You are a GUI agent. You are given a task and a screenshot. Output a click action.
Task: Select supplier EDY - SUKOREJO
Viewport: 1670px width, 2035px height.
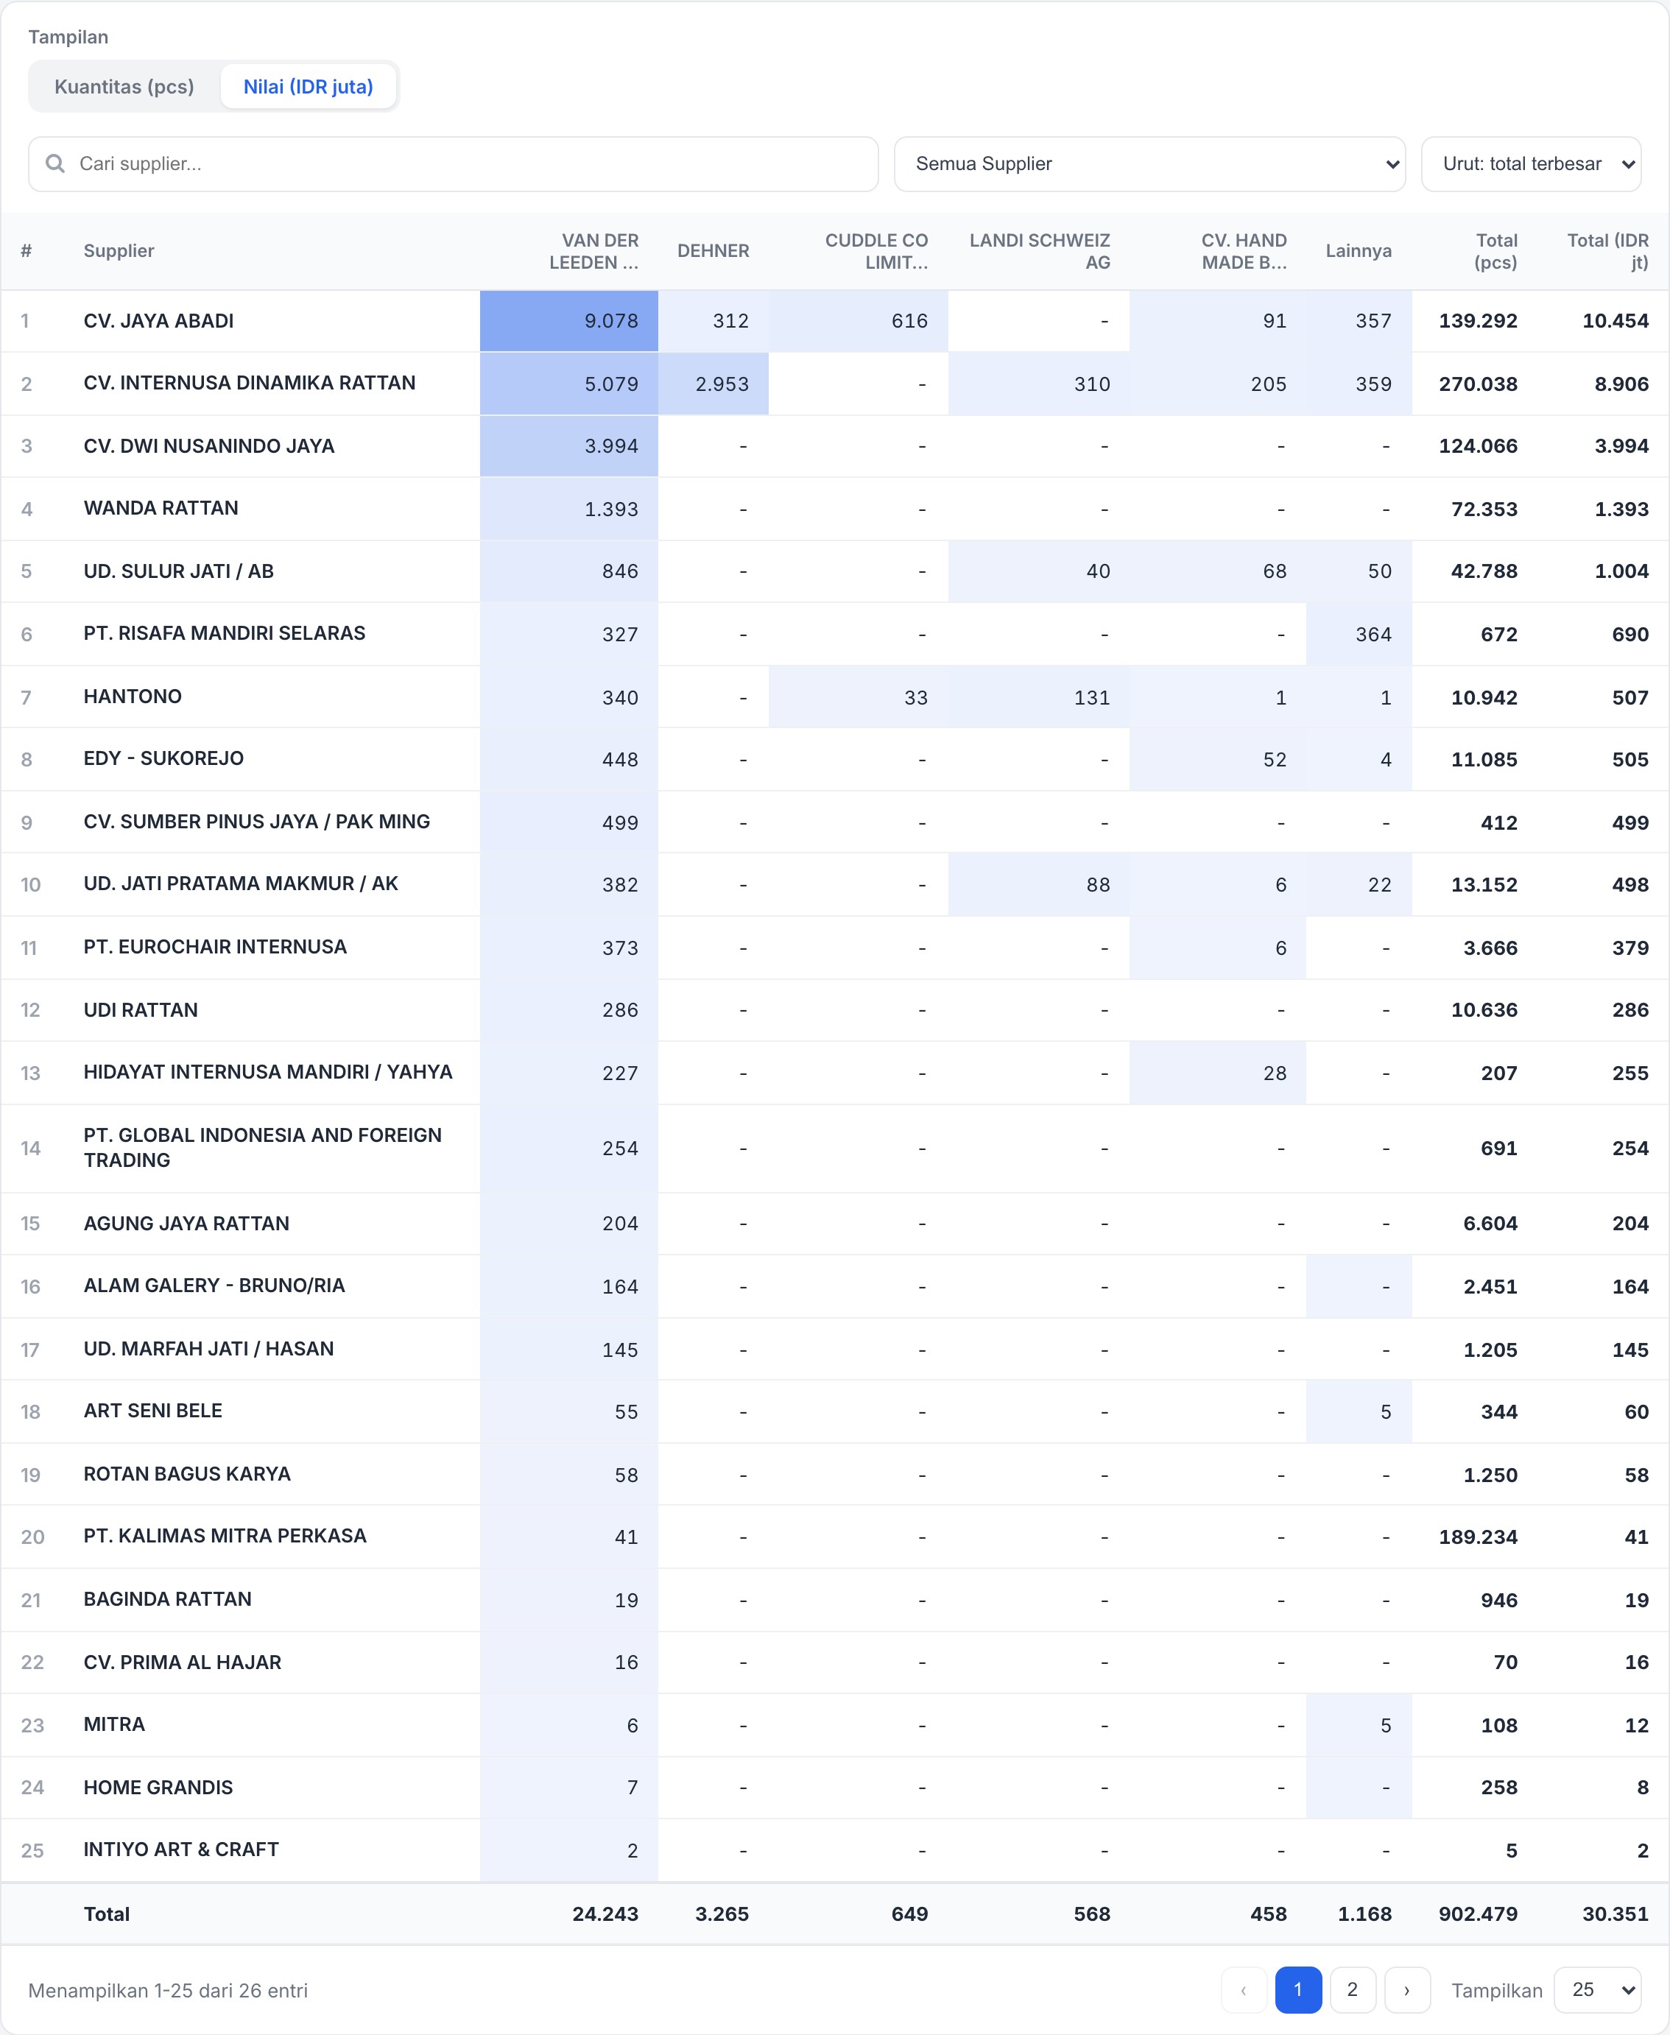coord(163,758)
